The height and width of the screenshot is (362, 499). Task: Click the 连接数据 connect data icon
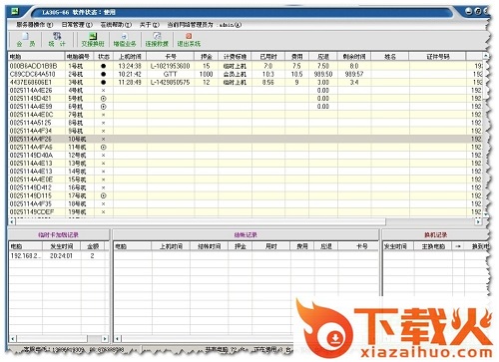(x=157, y=40)
